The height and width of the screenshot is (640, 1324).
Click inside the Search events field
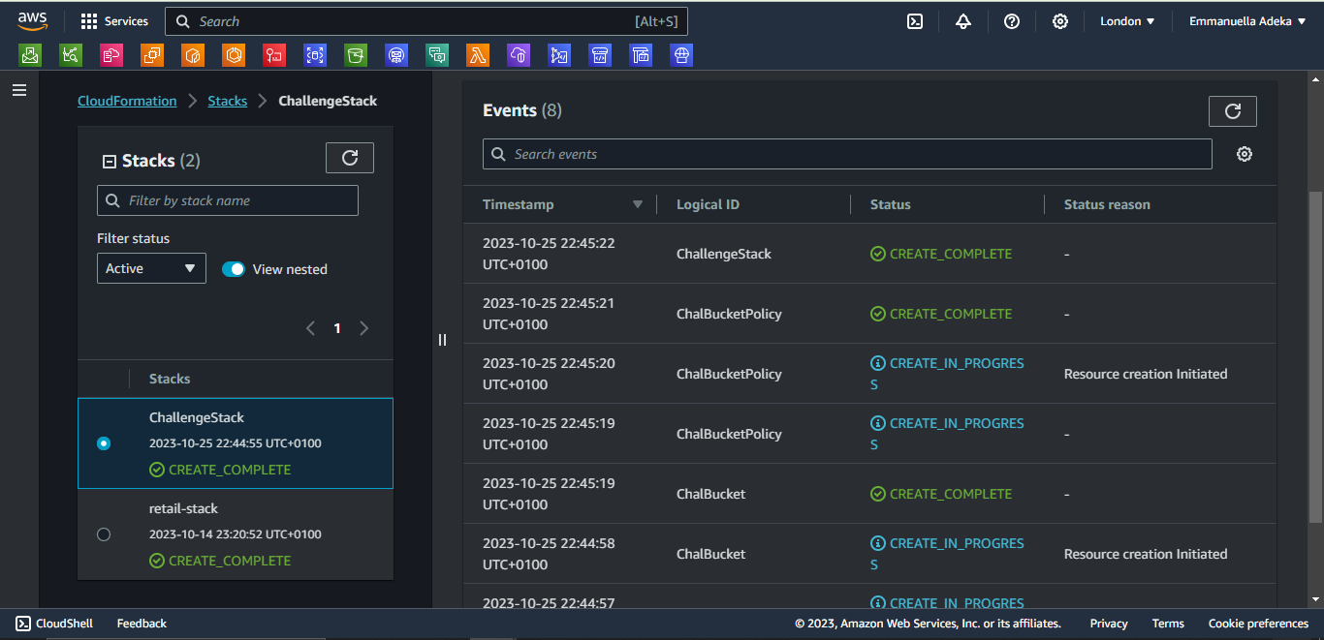tap(847, 153)
